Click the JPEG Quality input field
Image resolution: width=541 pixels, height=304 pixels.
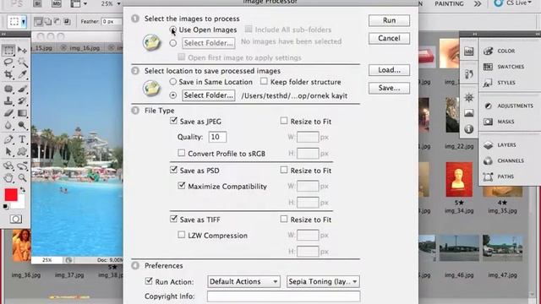tap(217, 137)
